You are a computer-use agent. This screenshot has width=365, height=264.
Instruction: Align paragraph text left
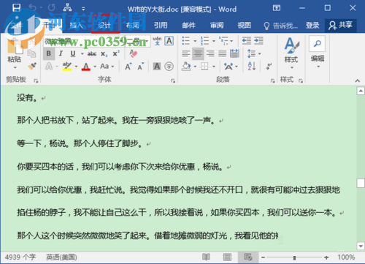[186, 53]
